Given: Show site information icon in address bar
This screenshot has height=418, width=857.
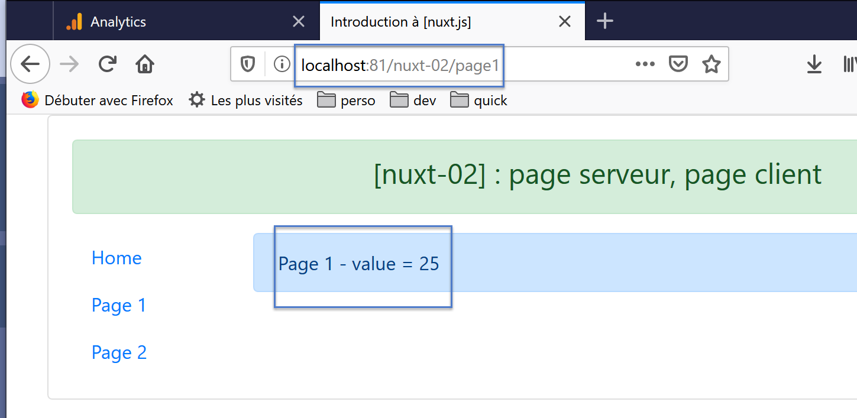Looking at the screenshot, I should (x=282, y=64).
